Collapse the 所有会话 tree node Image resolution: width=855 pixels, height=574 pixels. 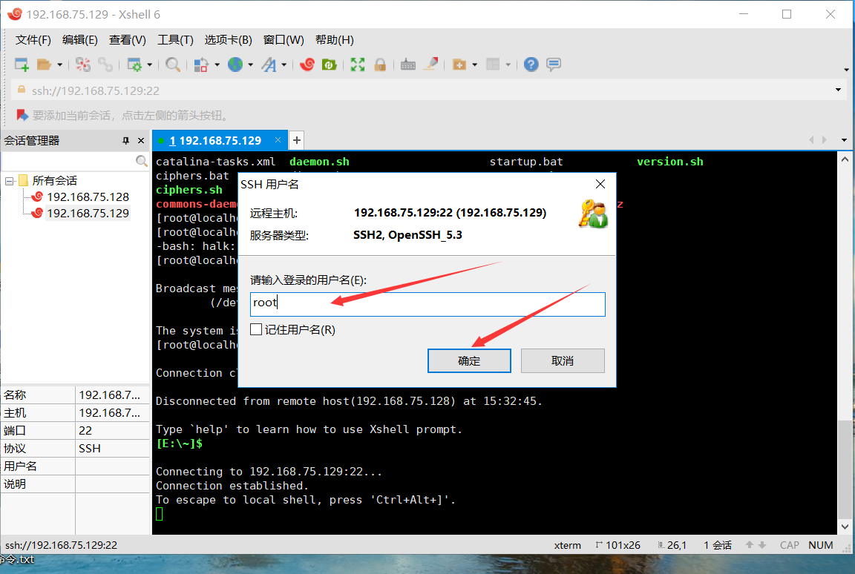point(9,181)
